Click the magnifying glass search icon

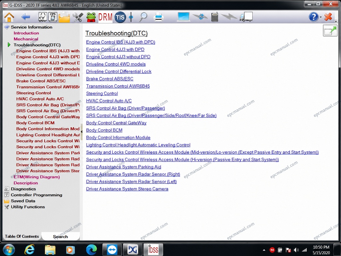[x=143, y=17]
